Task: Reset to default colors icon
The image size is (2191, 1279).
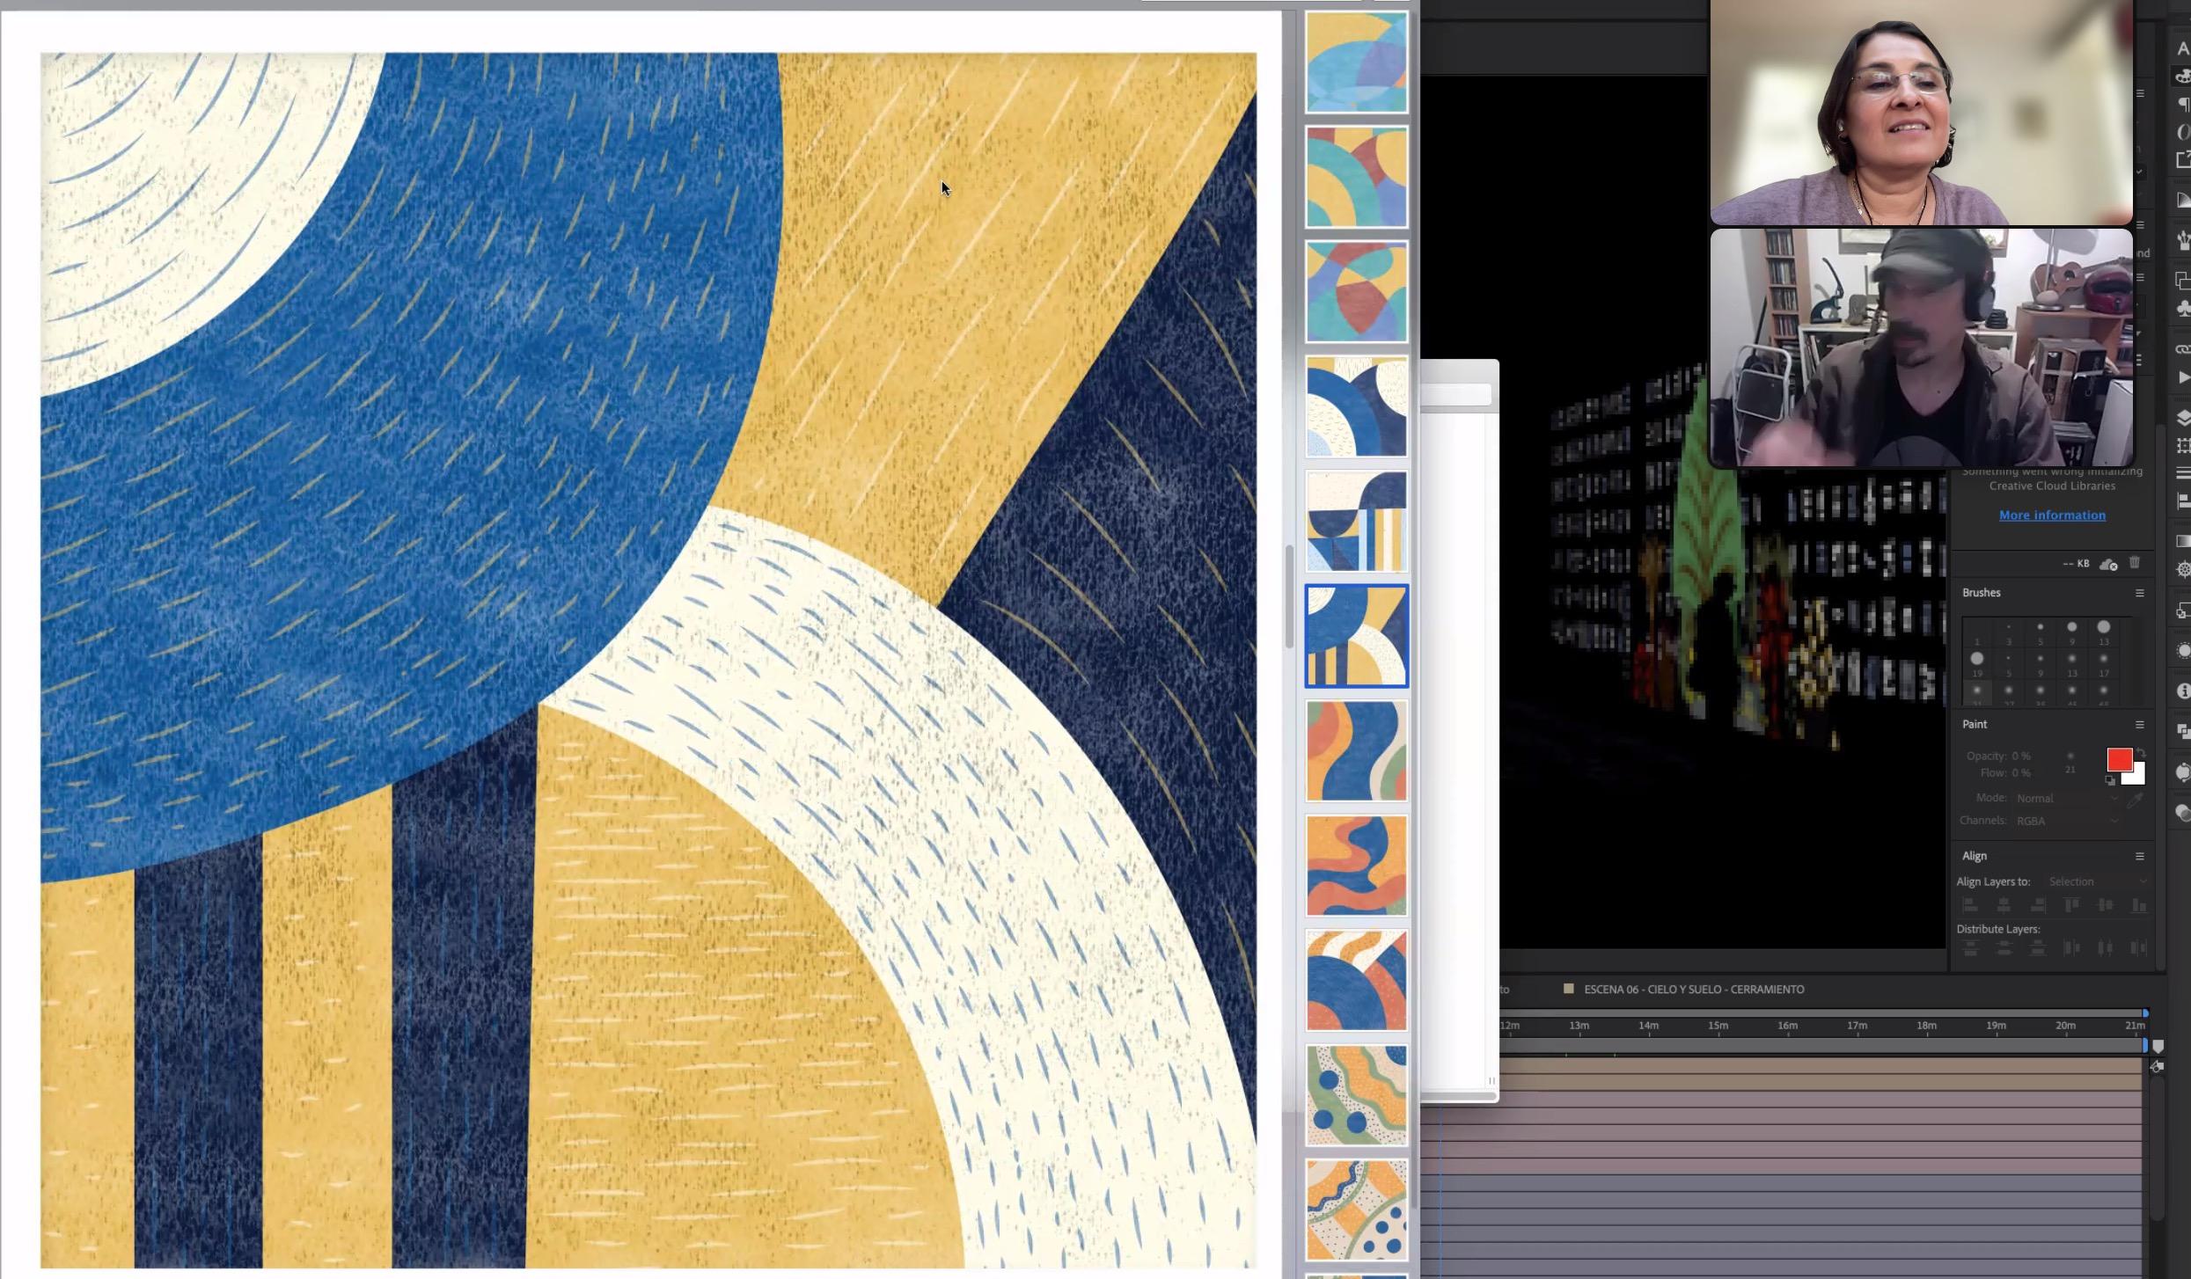Action: coord(2109,780)
